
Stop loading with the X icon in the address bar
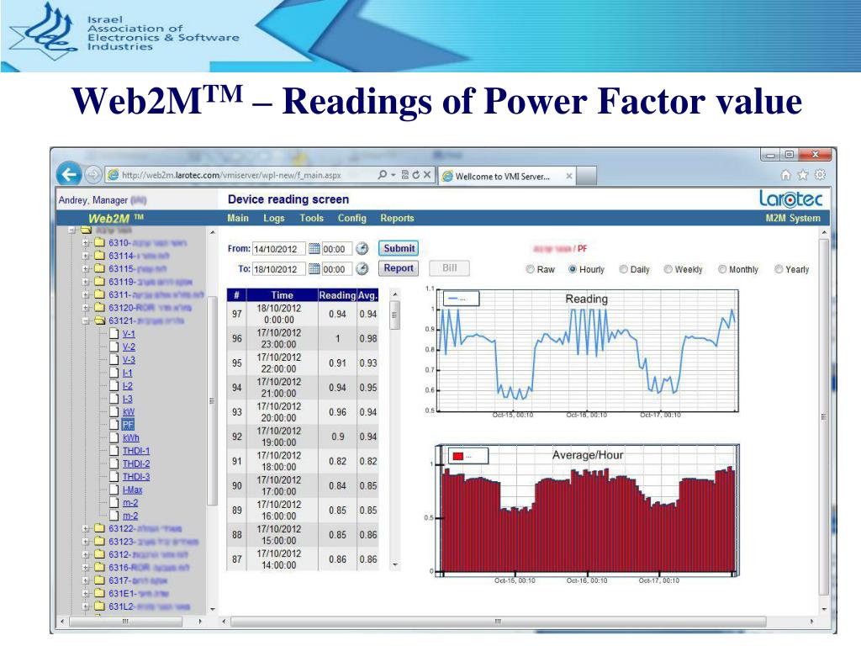pos(426,175)
